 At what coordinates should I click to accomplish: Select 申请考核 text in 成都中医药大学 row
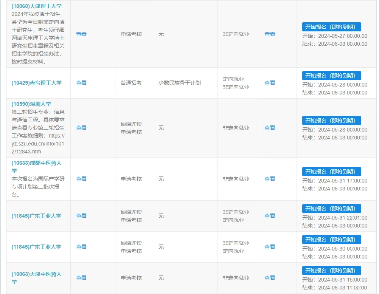pos(131,179)
